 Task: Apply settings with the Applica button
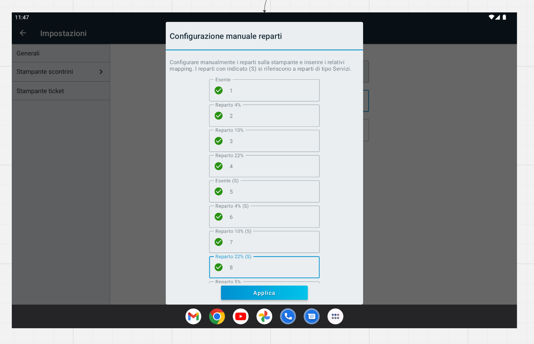pyautogui.click(x=264, y=293)
